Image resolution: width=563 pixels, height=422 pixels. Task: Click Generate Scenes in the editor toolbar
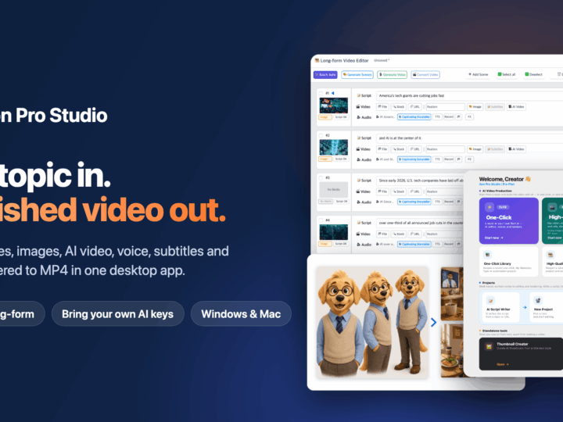pos(357,75)
